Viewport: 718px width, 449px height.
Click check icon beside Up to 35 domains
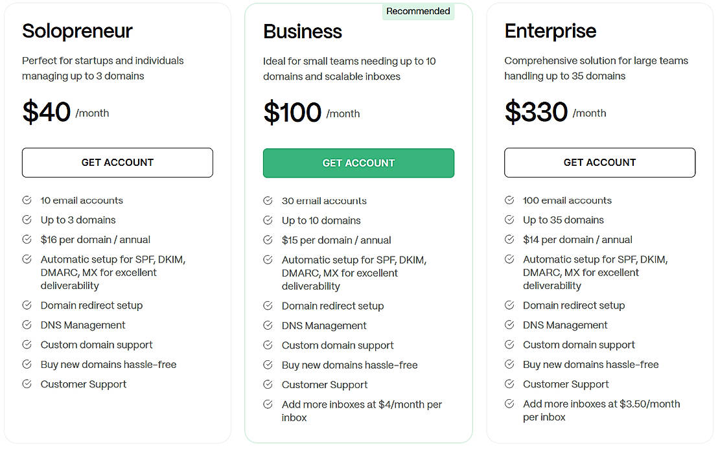509,220
